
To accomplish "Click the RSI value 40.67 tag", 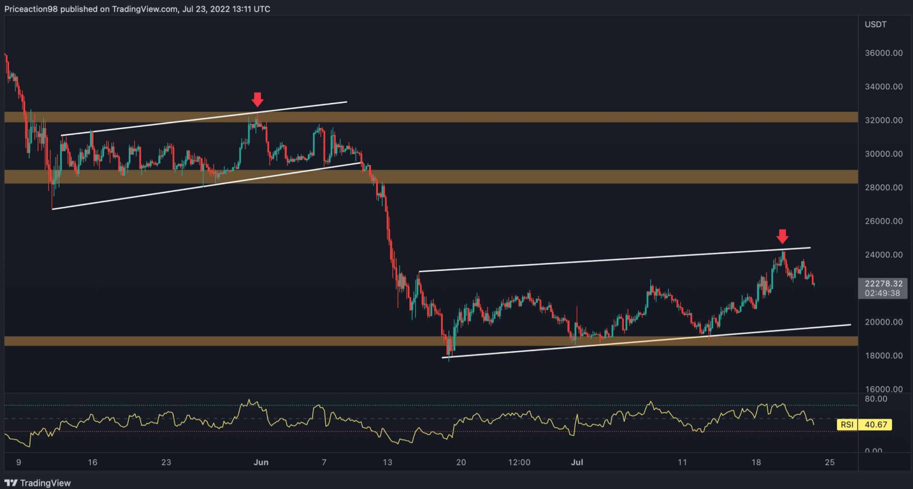I will point(876,424).
